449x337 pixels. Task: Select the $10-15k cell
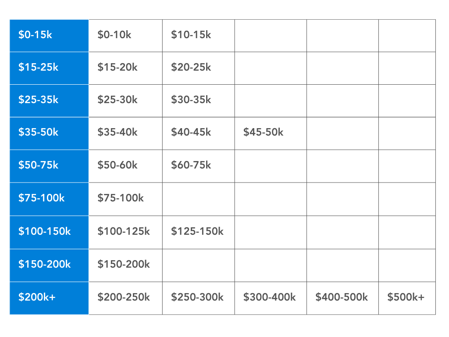198,35
